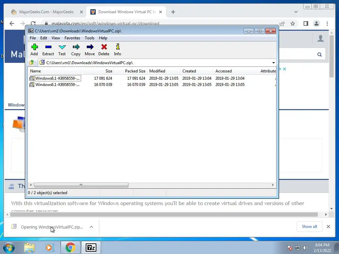Close the ad with X icon

[x=284, y=69]
